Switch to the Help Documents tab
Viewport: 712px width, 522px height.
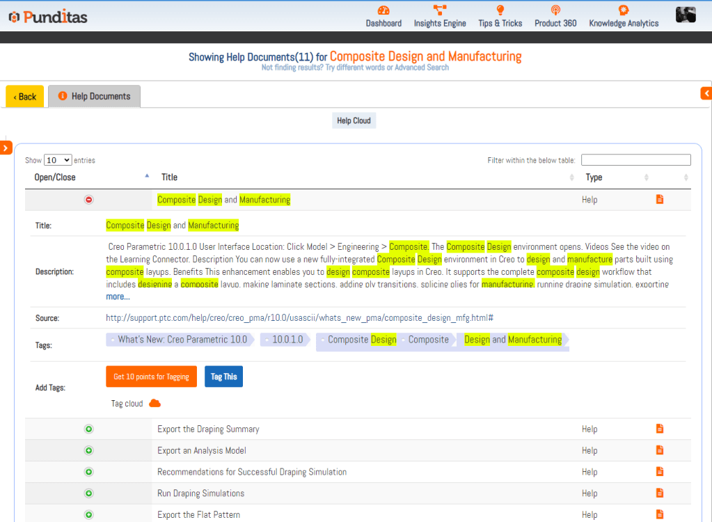click(95, 97)
